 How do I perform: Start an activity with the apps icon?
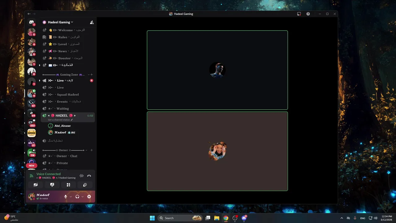(69, 185)
